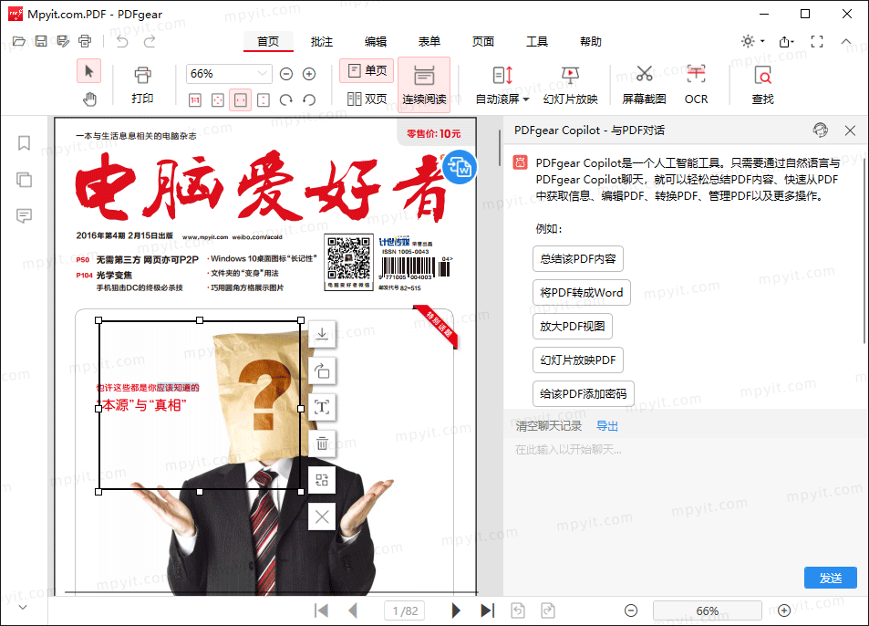Image resolution: width=869 pixels, height=626 pixels.
Task: Click the small printer icon in quick toolbar
Action: (85, 41)
